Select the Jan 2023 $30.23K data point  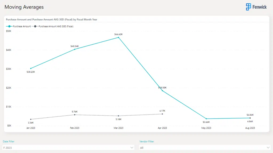point(31,68)
